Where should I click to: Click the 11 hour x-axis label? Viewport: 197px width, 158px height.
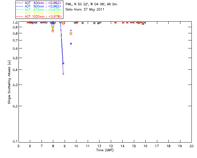pyautogui.click(x=88, y=146)
